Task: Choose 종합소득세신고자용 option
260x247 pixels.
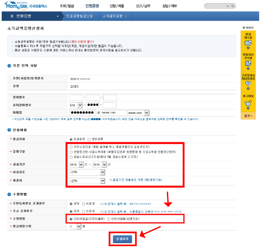Action: (71, 157)
